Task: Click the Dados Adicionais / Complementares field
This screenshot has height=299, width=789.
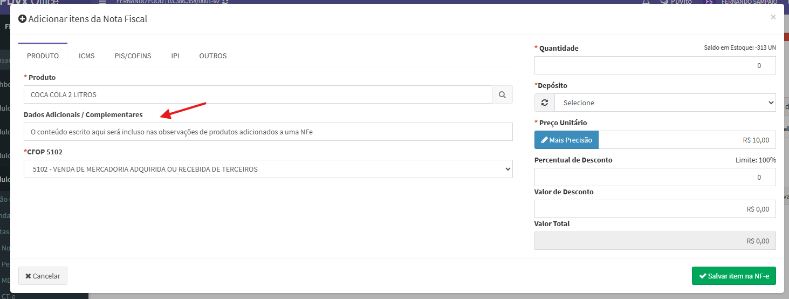Action: (x=268, y=132)
